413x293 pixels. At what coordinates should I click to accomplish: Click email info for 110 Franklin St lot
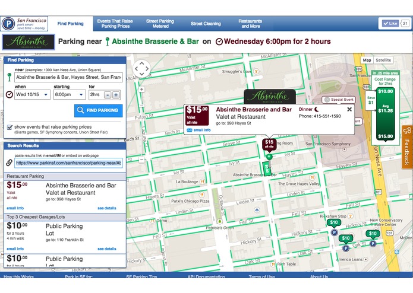[15, 249]
